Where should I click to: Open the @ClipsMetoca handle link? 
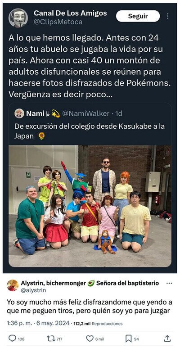tap(58, 22)
